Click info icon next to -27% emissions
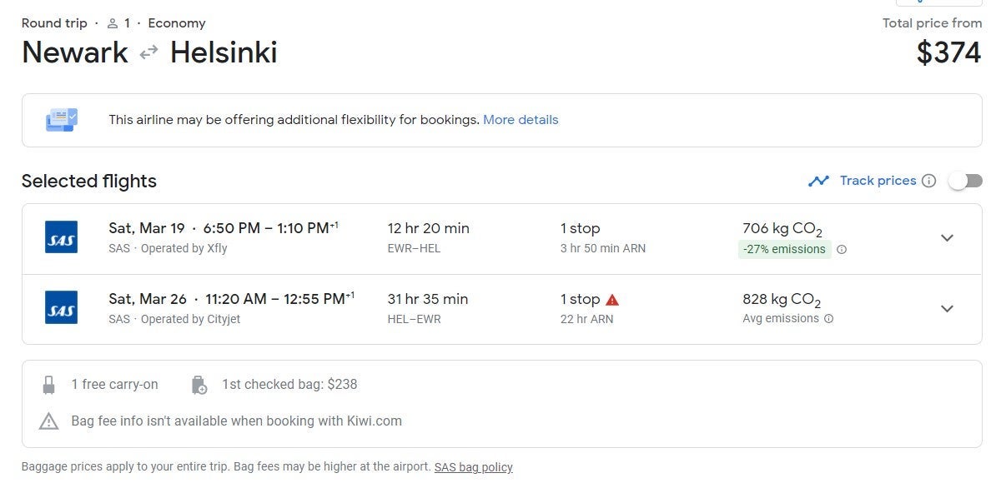 (x=842, y=249)
